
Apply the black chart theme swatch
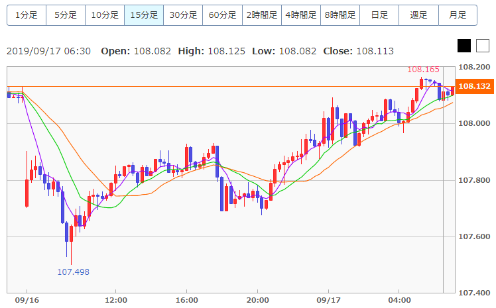(464, 46)
